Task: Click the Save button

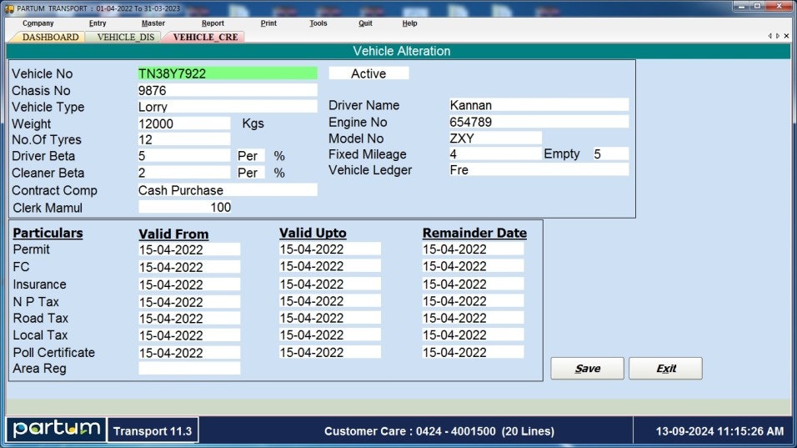Action: pos(587,368)
